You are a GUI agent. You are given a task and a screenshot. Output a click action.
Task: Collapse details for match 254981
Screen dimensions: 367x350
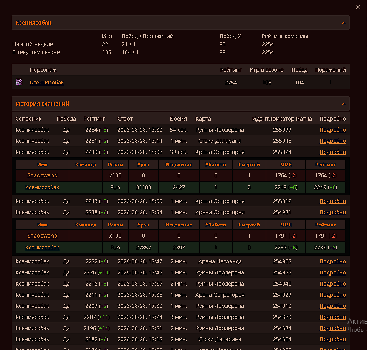[x=332, y=213]
